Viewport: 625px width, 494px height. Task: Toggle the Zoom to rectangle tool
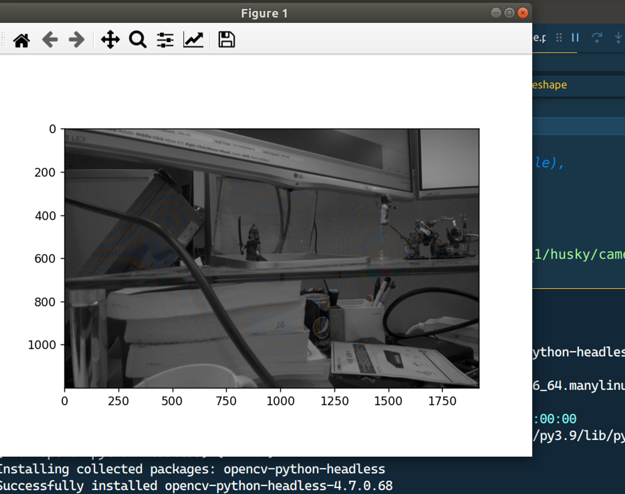click(x=137, y=40)
